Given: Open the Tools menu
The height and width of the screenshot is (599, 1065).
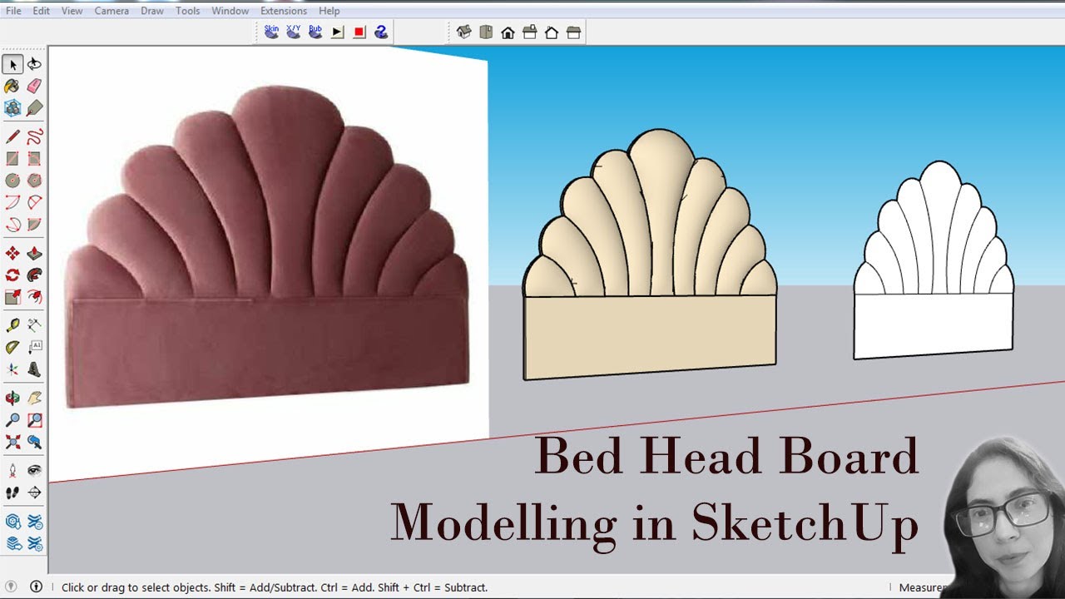Looking at the screenshot, I should [188, 11].
